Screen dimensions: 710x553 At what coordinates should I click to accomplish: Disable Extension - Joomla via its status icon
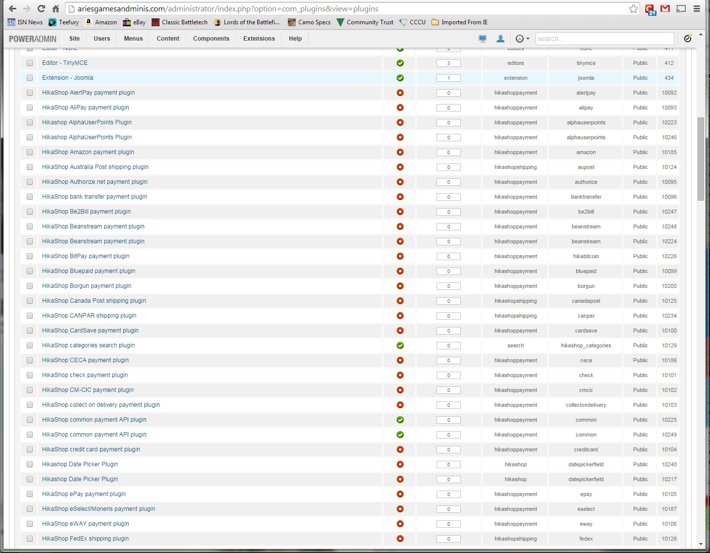[400, 78]
